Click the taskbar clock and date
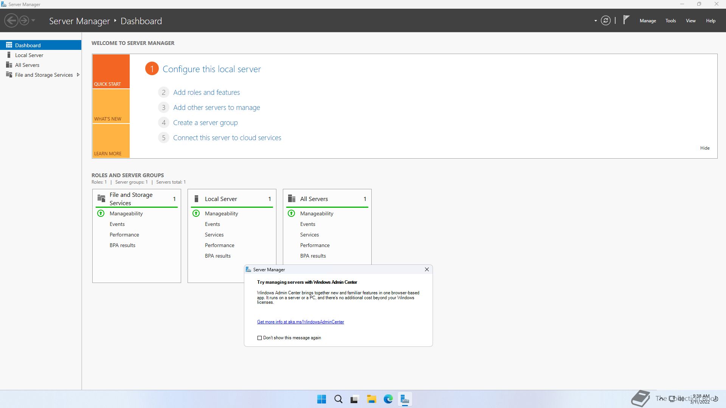This screenshot has width=726, height=408. 700,399
